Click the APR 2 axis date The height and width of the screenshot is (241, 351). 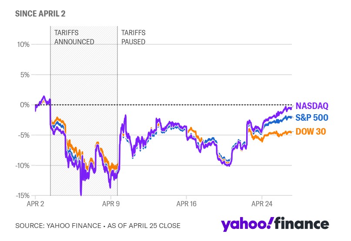35,204
